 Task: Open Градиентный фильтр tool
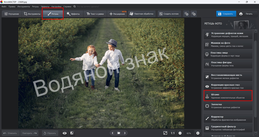tap(228, 128)
